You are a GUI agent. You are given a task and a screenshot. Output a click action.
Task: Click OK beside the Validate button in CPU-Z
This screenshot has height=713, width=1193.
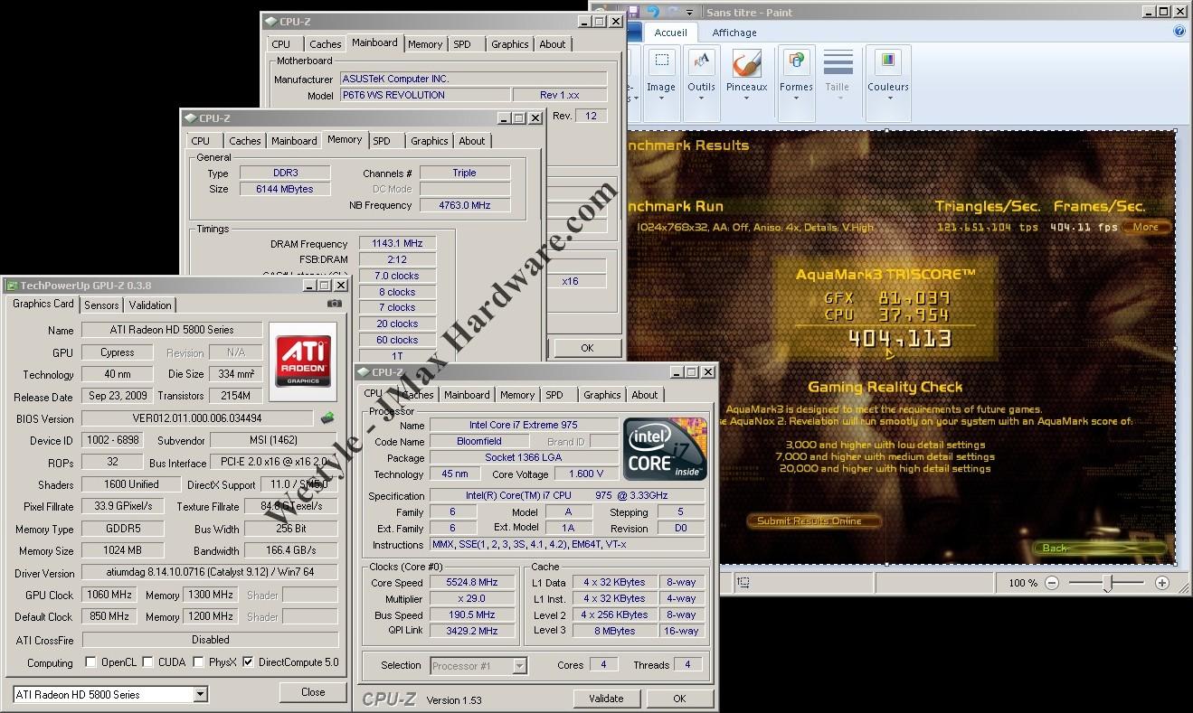[x=679, y=699]
